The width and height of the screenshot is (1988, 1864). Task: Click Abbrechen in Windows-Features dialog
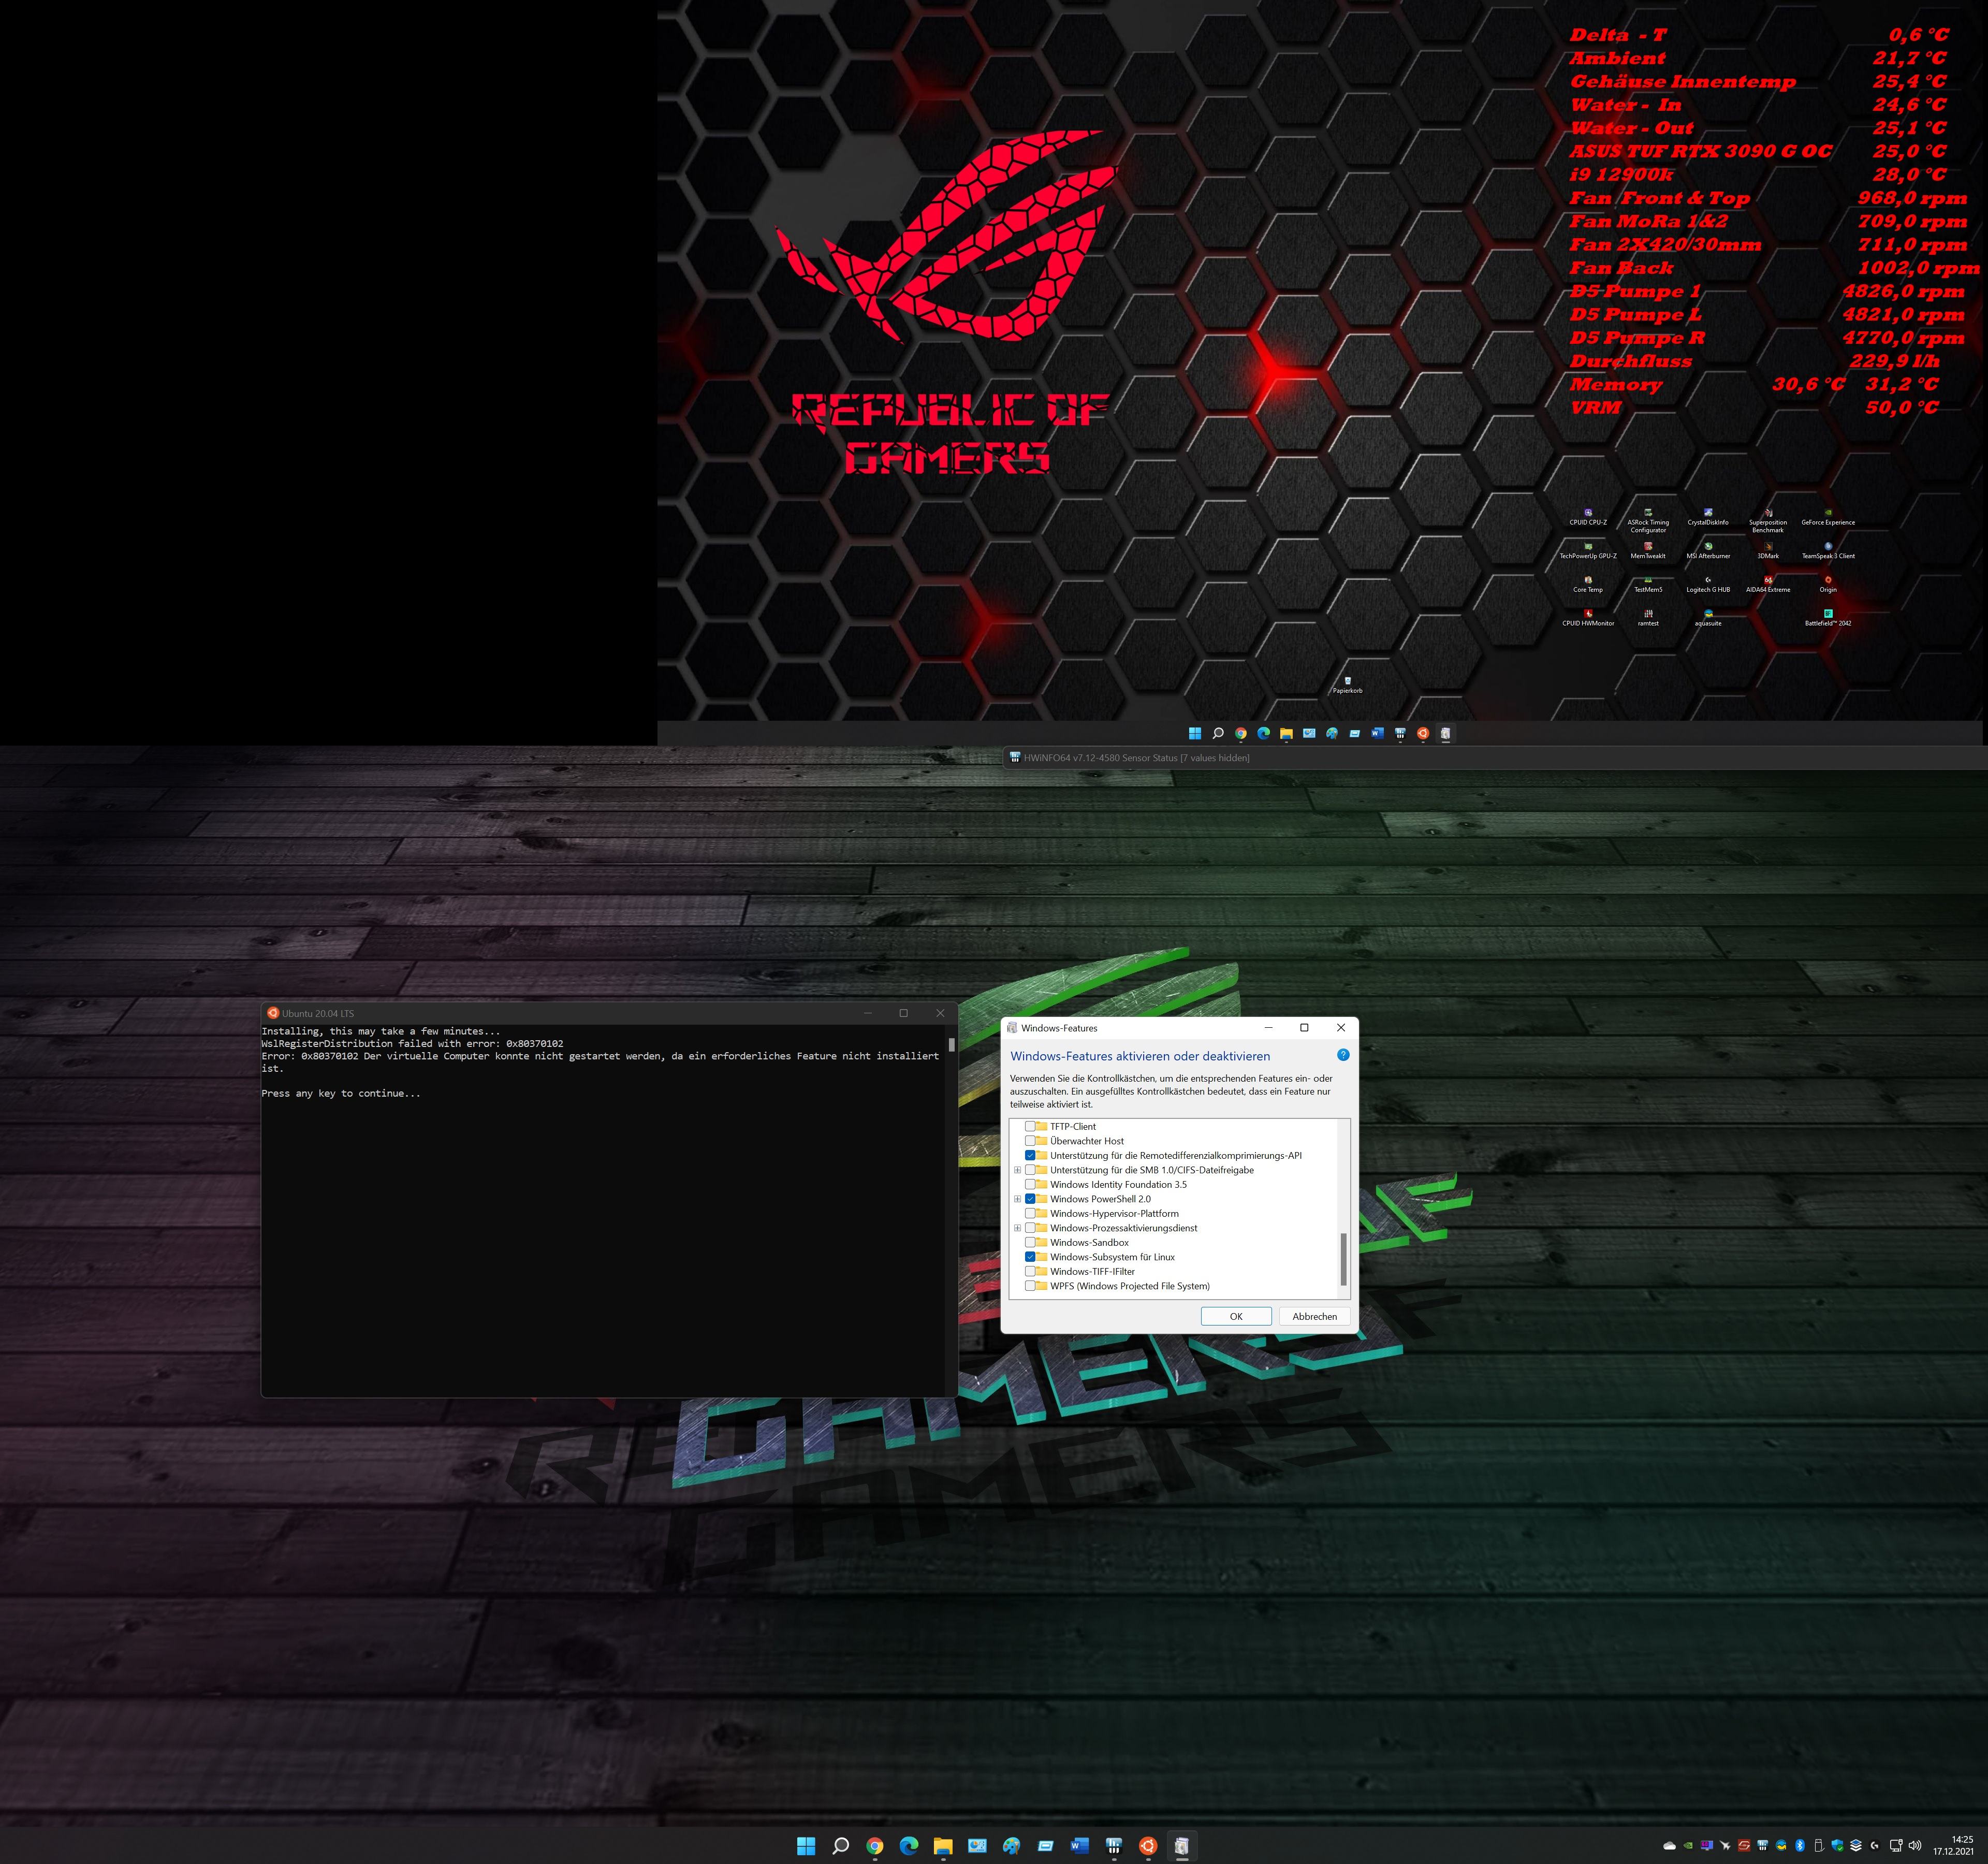[1314, 1316]
